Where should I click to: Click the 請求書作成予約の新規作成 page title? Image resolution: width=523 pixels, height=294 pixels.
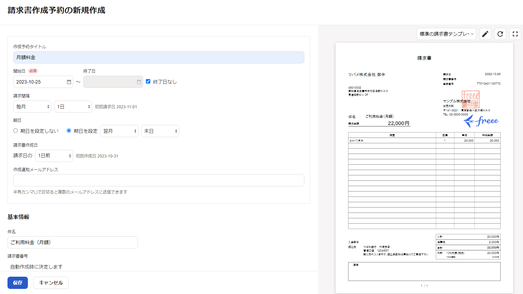tap(56, 10)
